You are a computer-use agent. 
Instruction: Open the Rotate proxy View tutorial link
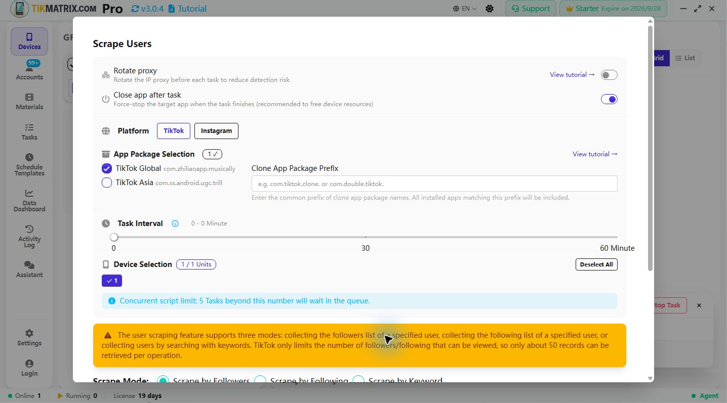(572, 75)
